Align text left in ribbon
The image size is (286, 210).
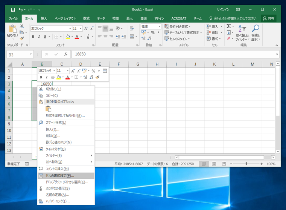point(99,37)
